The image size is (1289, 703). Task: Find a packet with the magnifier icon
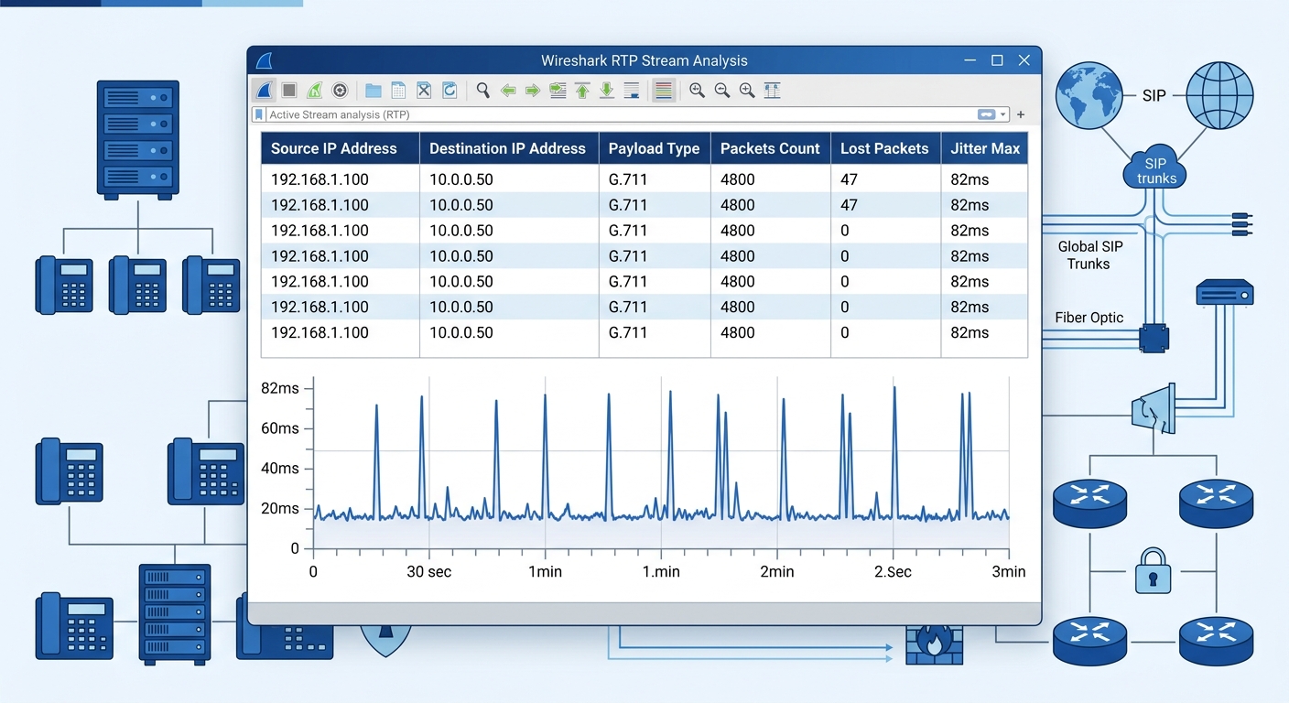tap(482, 90)
